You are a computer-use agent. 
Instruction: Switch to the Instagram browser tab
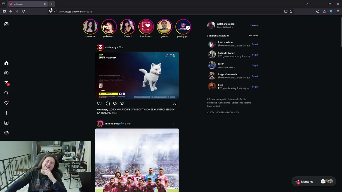28,4
